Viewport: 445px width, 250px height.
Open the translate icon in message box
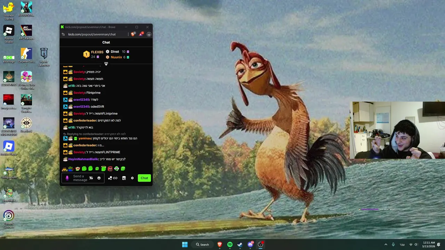(x=91, y=178)
